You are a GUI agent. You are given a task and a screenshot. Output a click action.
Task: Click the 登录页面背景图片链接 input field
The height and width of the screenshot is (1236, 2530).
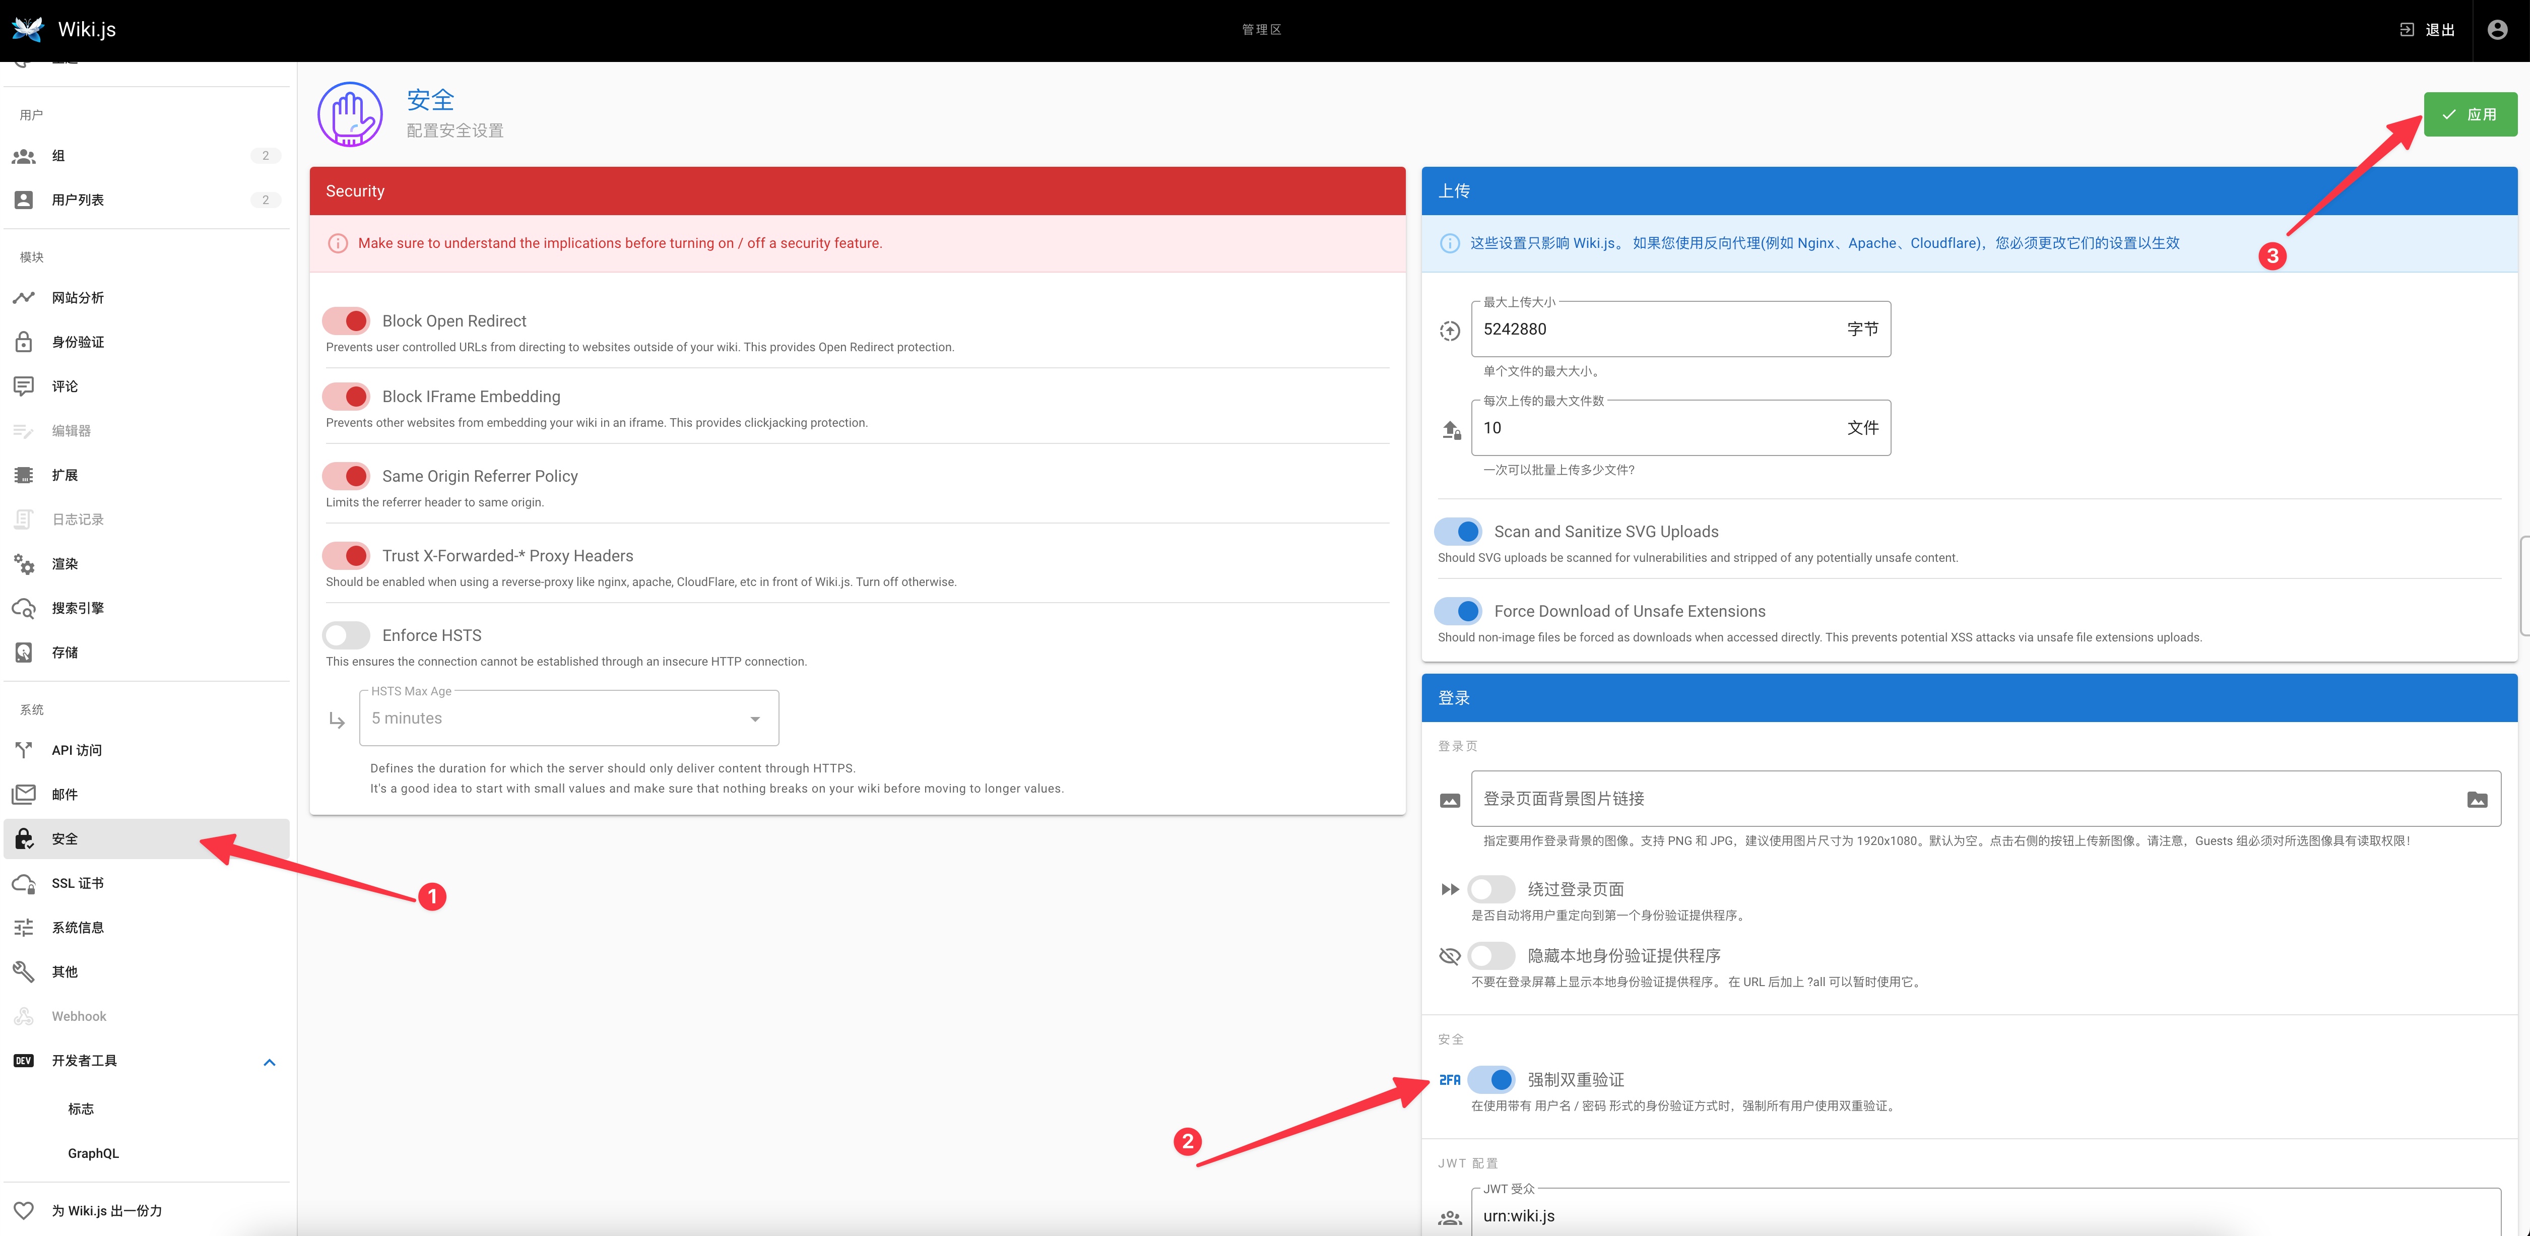click(x=1986, y=799)
